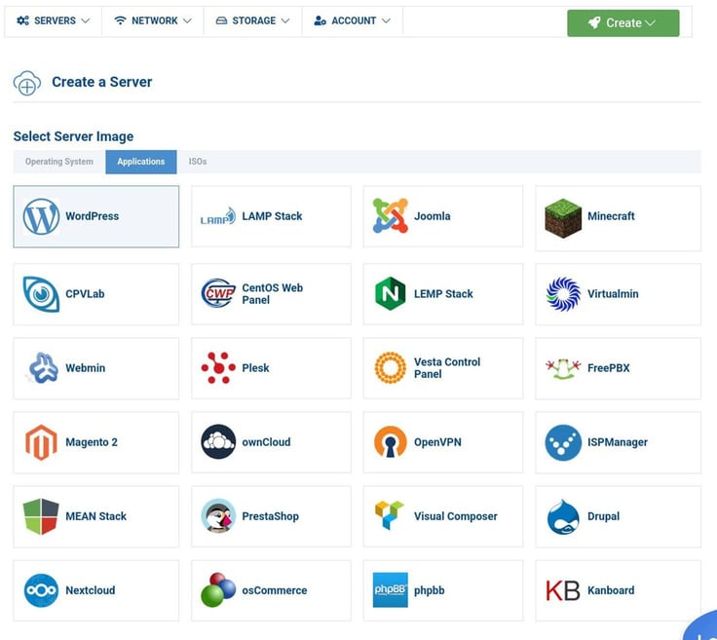Choose the Joomla logo icon
The image size is (717, 640).
coord(390,216)
